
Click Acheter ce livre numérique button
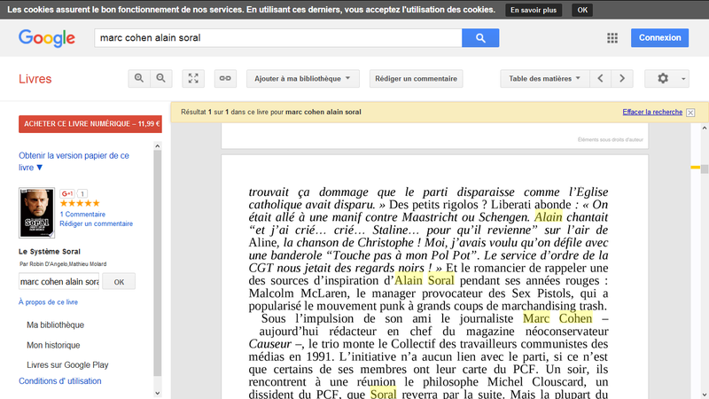[x=90, y=124]
